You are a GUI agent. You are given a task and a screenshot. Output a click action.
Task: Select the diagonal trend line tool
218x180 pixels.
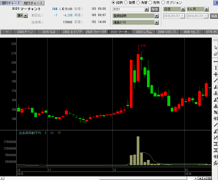click(x=216, y=80)
